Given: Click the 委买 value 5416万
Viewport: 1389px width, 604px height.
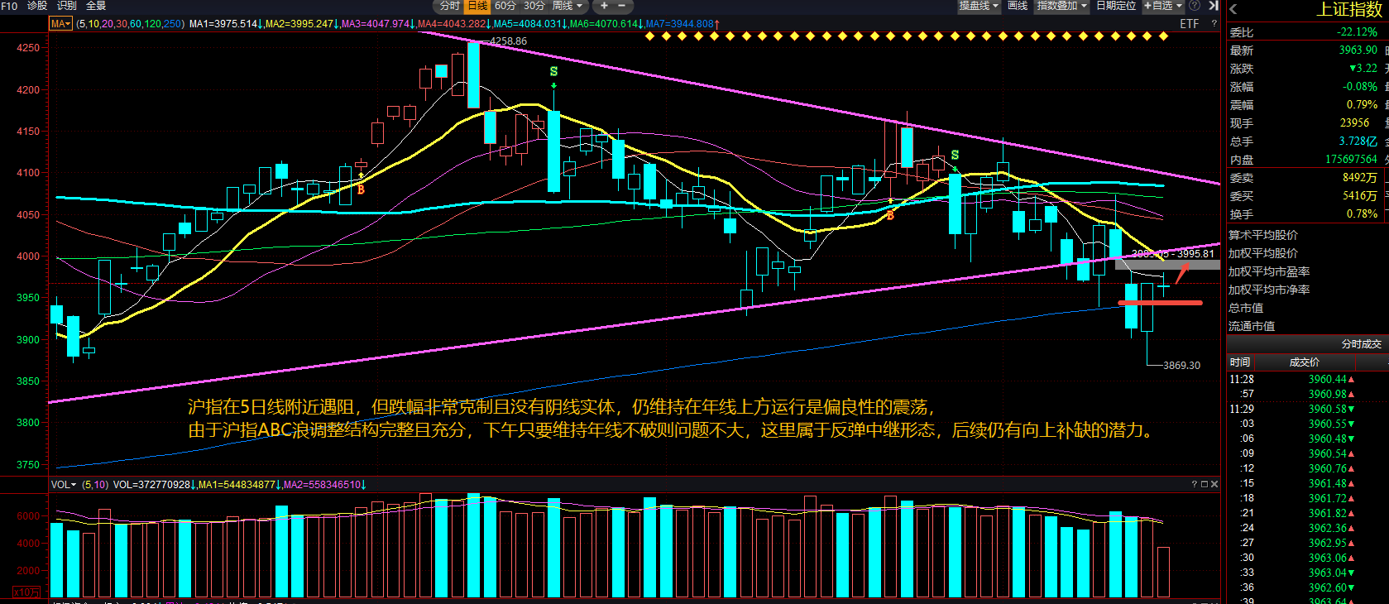Looking at the screenshot, I should coord(1360,196).
